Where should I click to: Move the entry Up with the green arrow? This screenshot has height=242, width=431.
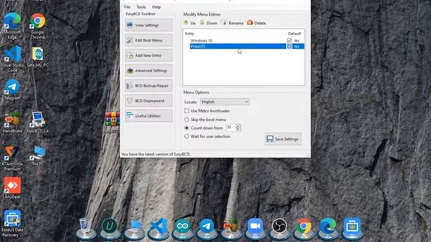(190, 23)
